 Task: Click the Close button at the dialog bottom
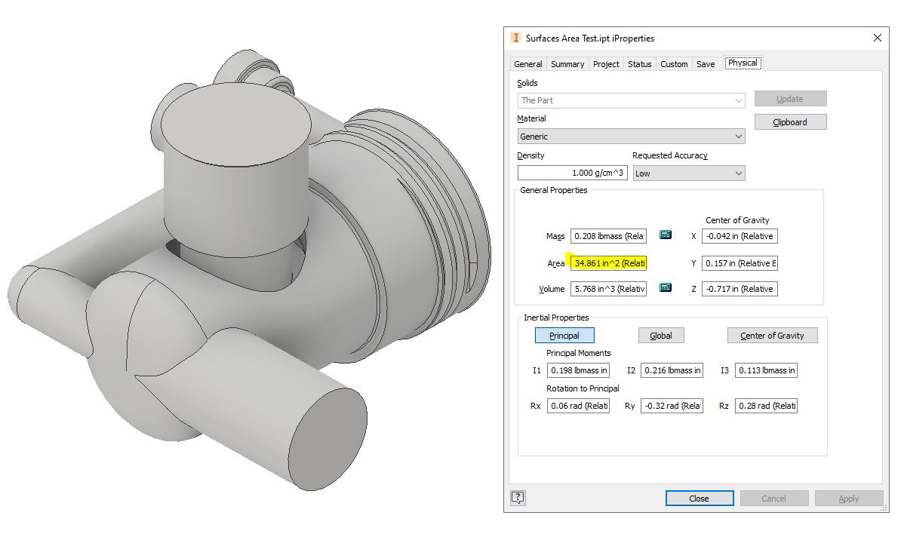click(700, 498)
